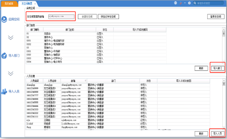Viewport: 227px width, 139px height.
Task: Click the 友空间集成9 name cell
Action: point(52,88)
